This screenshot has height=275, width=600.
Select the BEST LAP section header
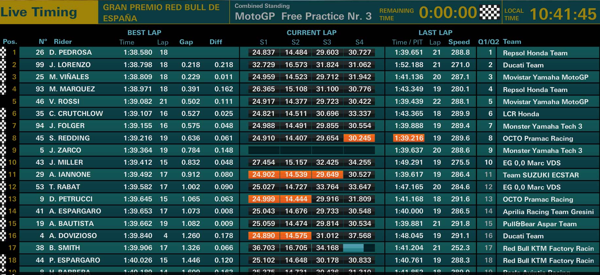pos(144,32)
